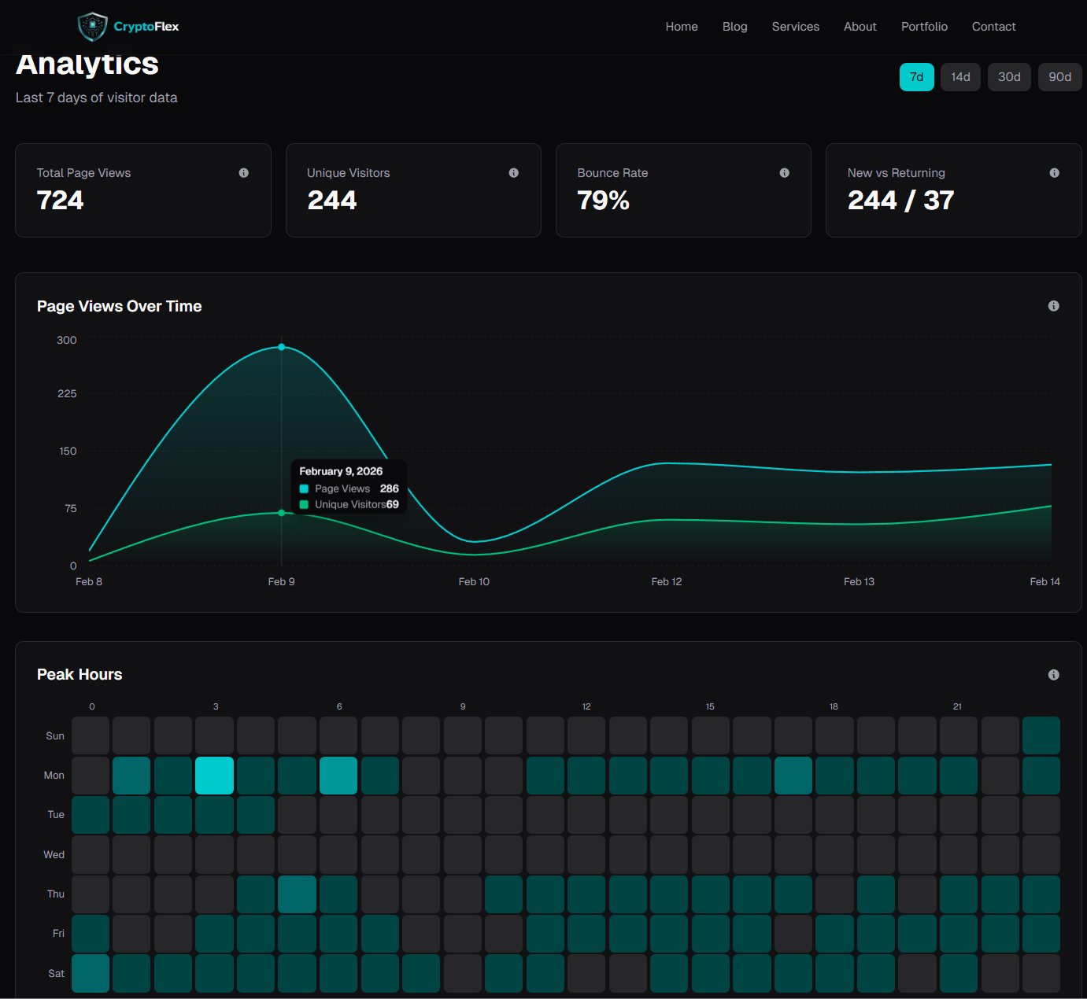
Task: Click the Unique Visitors info icon
Action: pos(514,172)
